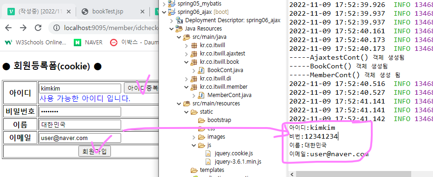Screen dimensions: 433x177
Task: Click spring05_mybatis project label
Action: click(x=200, y=4)
